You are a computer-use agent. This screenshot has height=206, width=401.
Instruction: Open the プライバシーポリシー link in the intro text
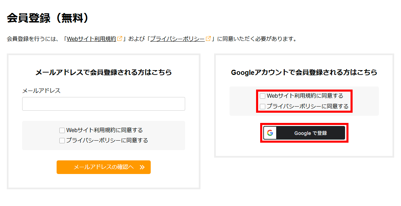[x=177, y=39]
